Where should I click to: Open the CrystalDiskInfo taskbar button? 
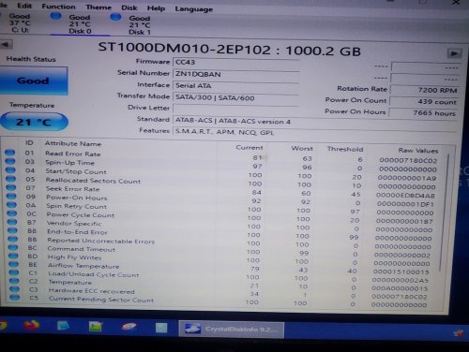[x=232, y=330]
